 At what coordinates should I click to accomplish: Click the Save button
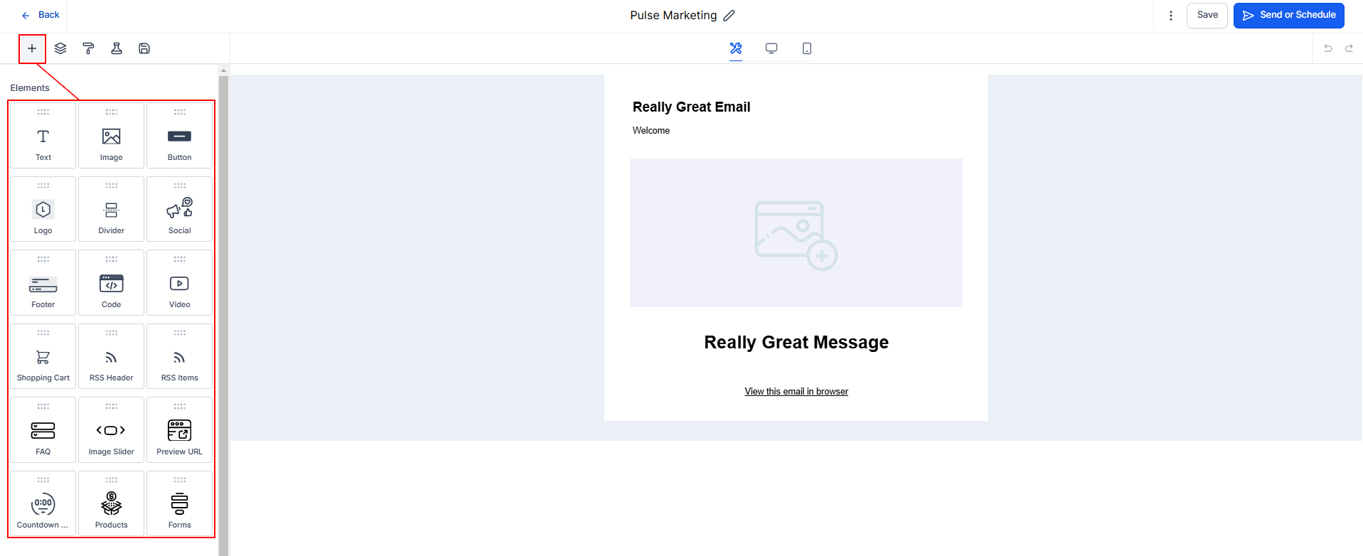[x=1207, y=16]
